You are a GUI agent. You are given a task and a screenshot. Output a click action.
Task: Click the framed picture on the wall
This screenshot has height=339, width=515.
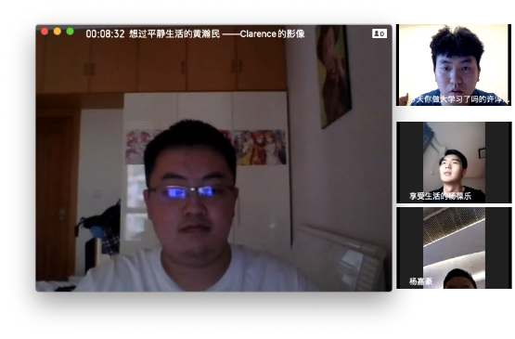pyautogui.click(x=333, y=75)
